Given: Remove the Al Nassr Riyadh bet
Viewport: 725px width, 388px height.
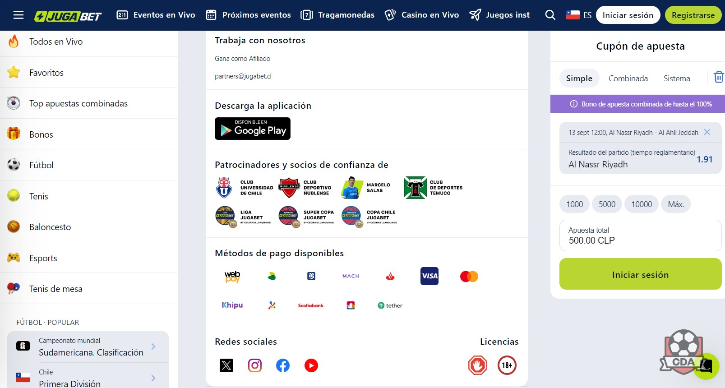Looking at the screenshot, I should coord(707,132).
